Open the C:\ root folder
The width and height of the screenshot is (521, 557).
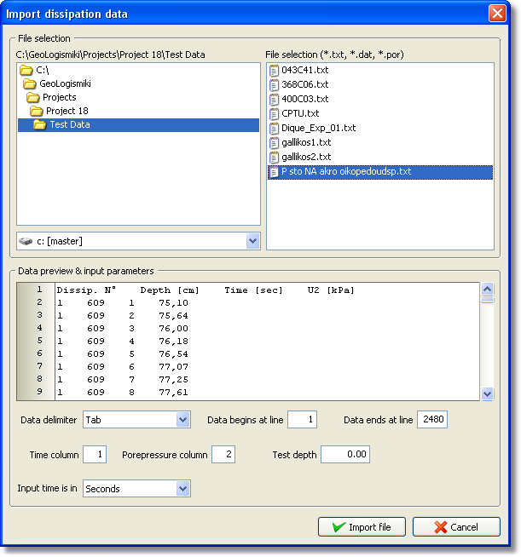[x=42, y=70]
